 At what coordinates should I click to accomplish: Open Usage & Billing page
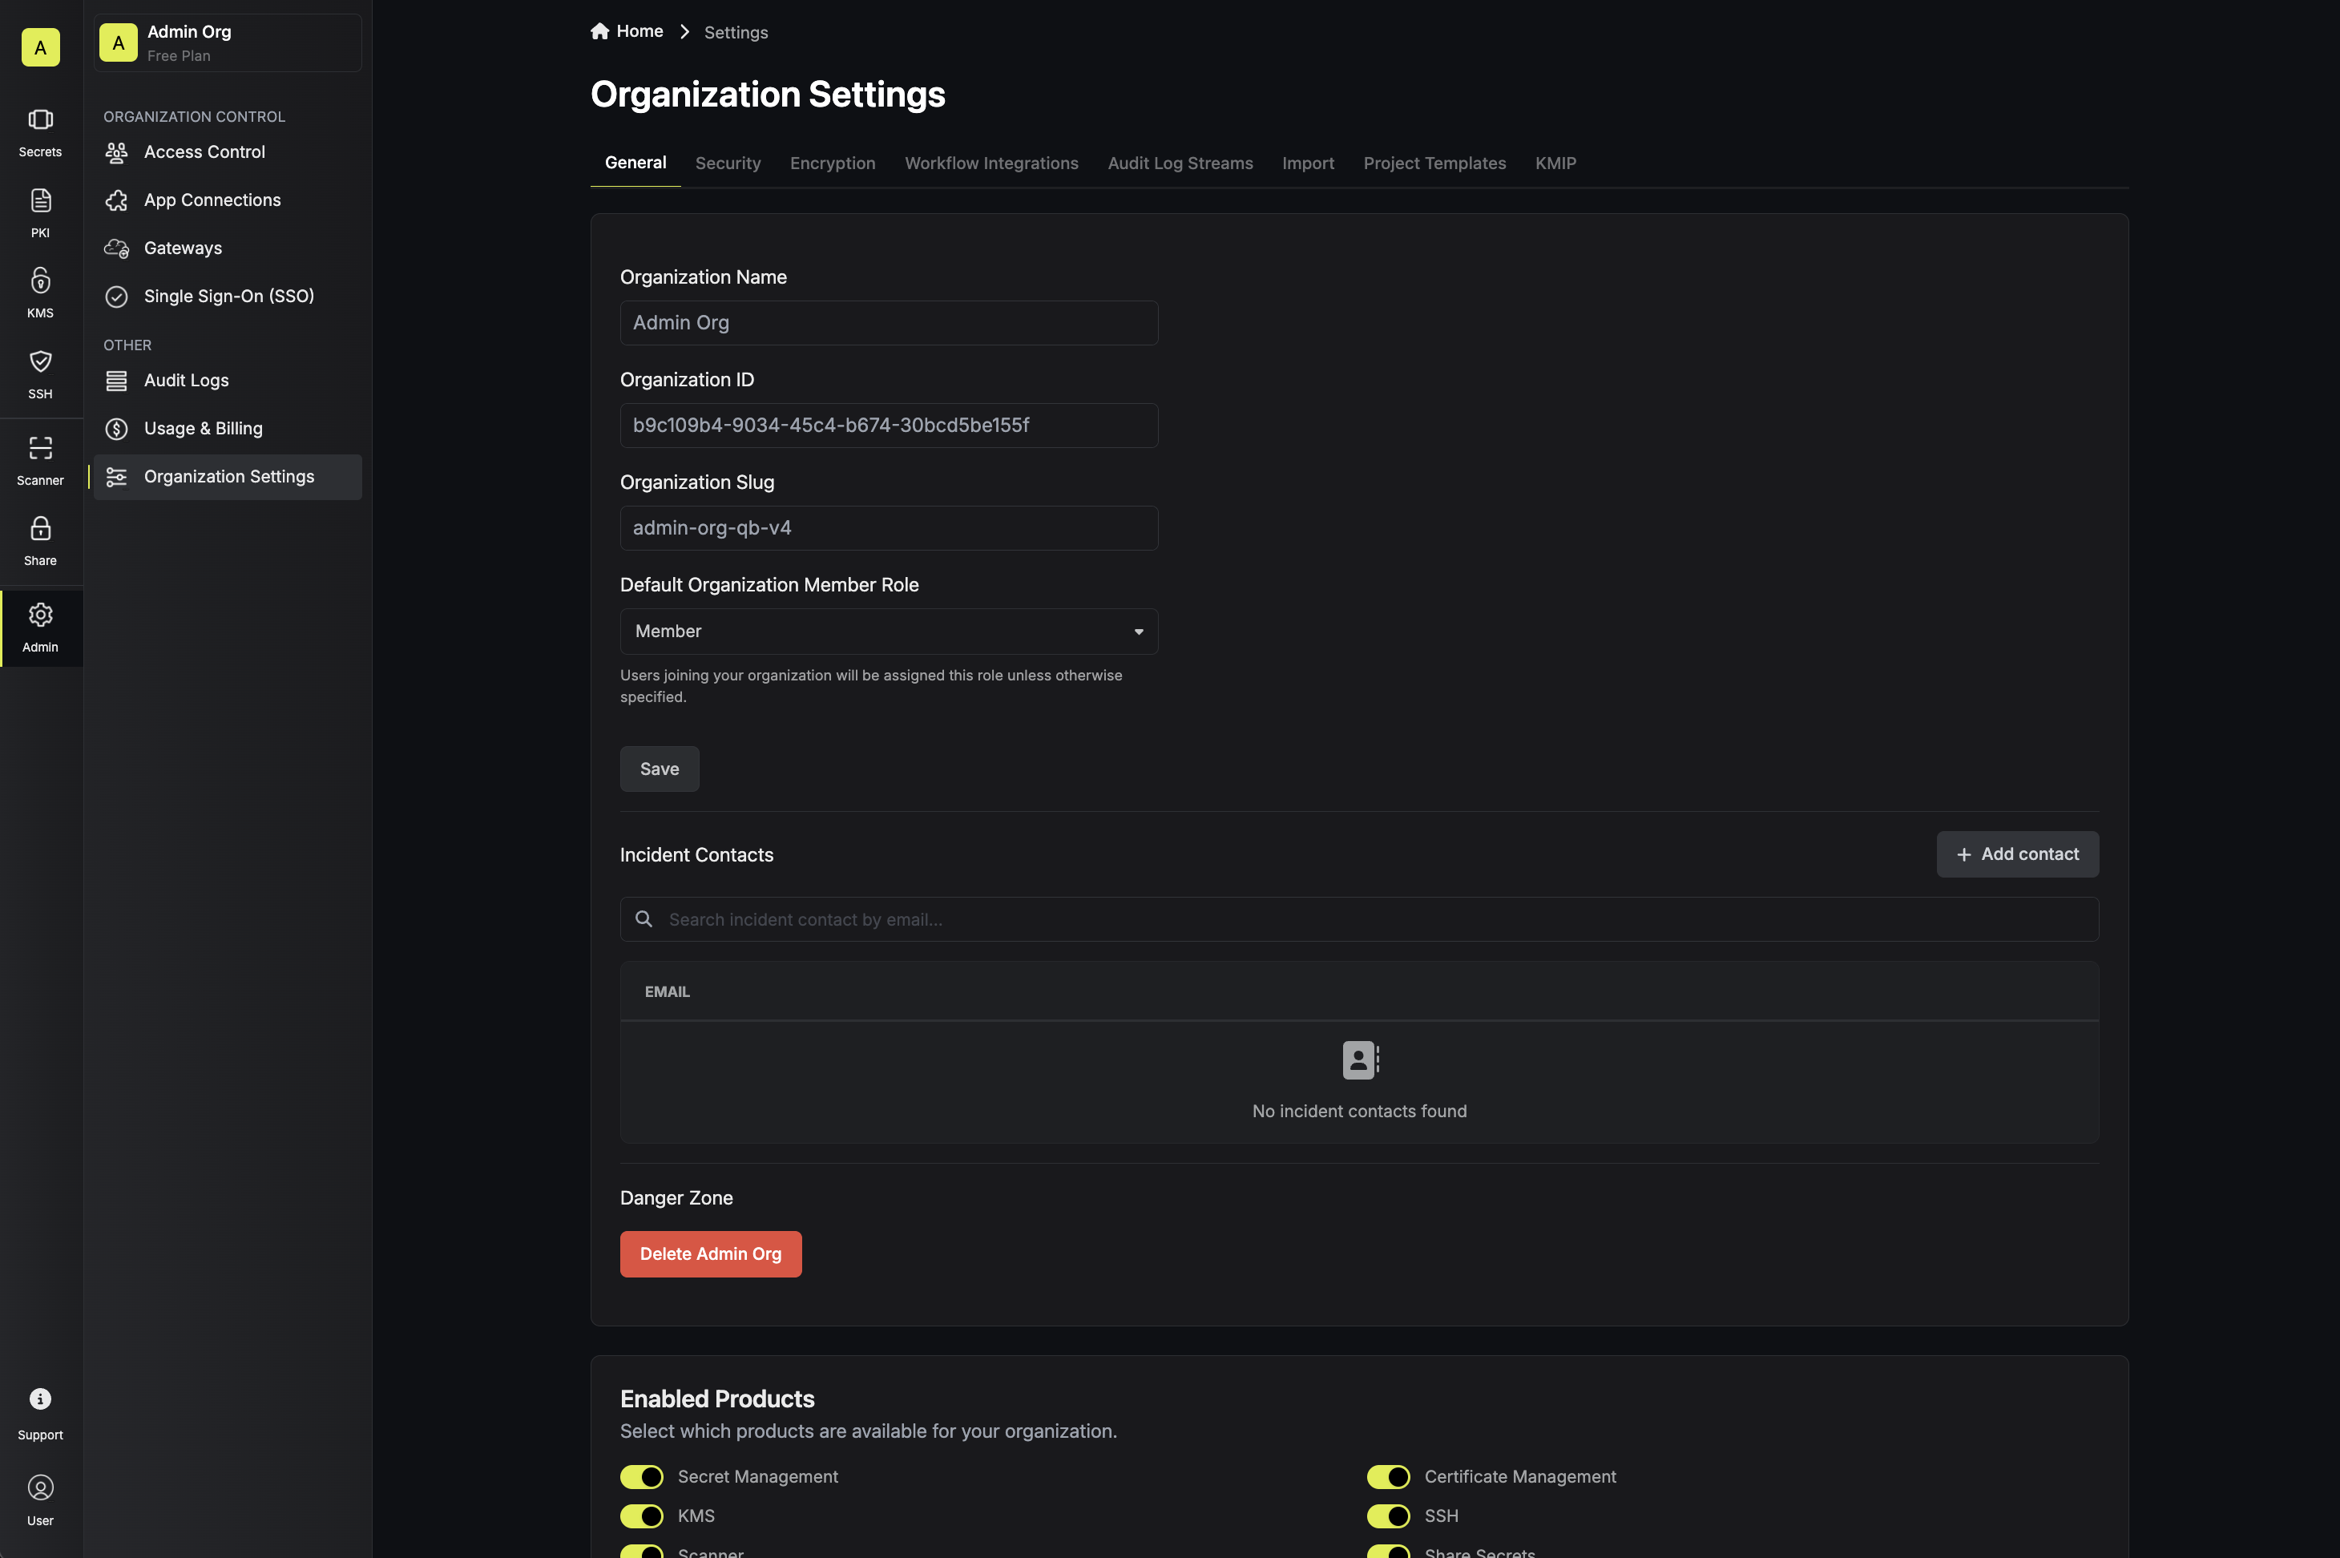click(x=228, y=428)
